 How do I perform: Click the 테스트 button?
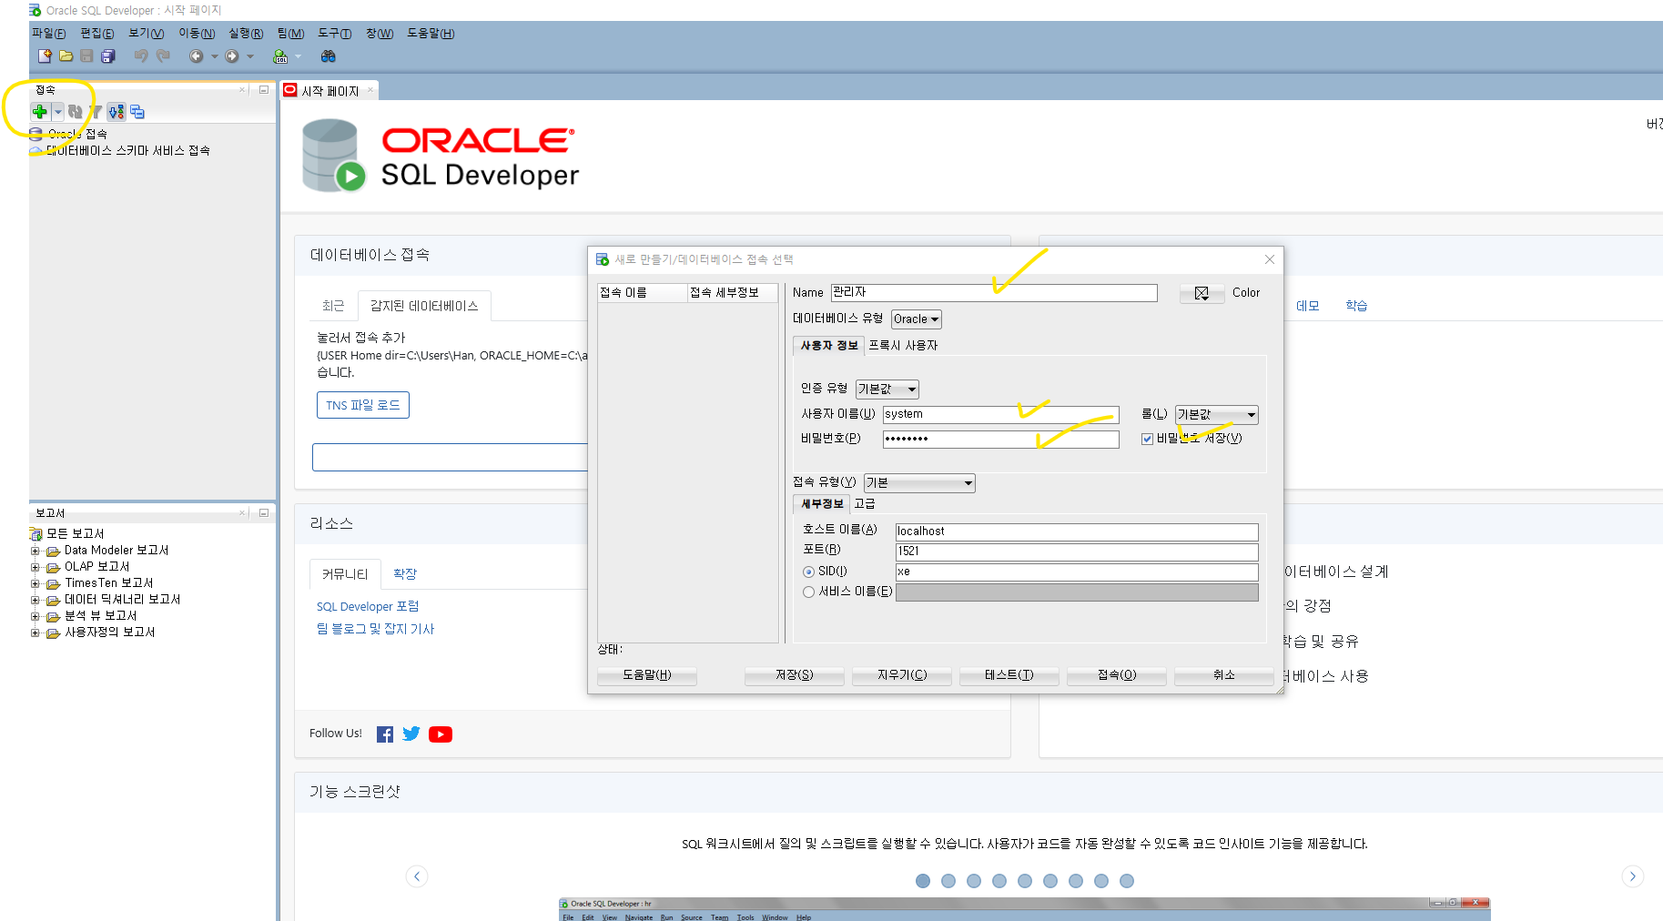pos(1009,675)
